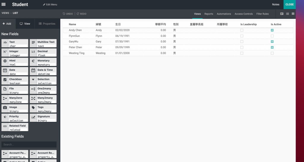Add a Tags field
The image size is (304, 162).
43,108
